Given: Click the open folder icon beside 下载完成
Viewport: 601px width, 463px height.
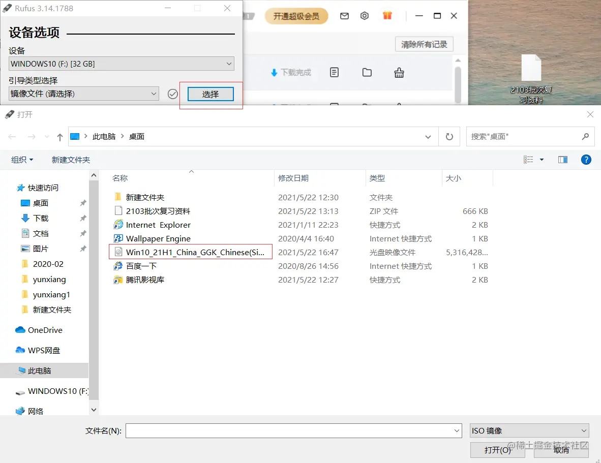Looking at the screenshot, I should coord(367,72).
